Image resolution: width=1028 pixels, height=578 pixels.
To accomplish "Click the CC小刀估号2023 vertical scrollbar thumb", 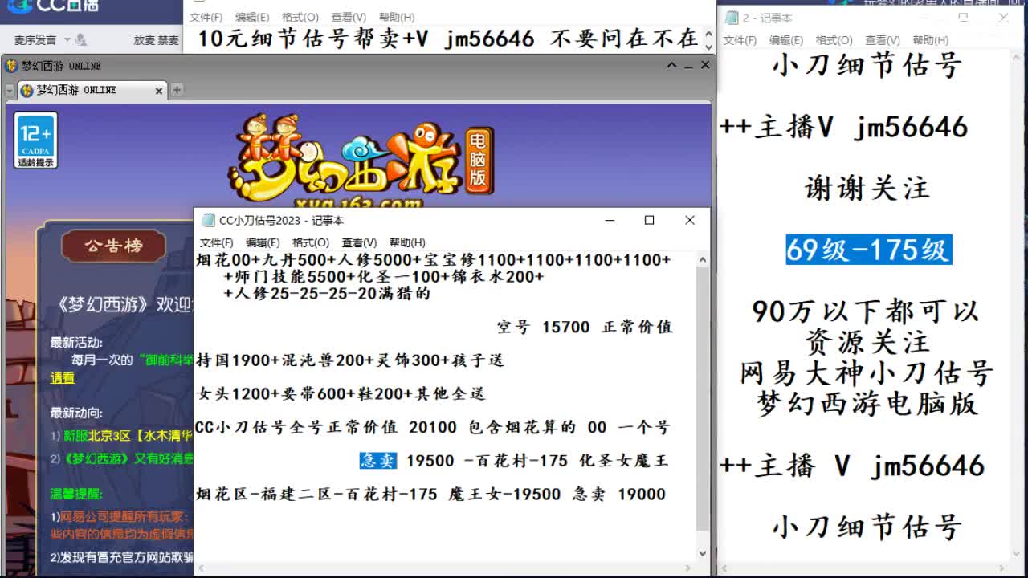I will point(703,398).
